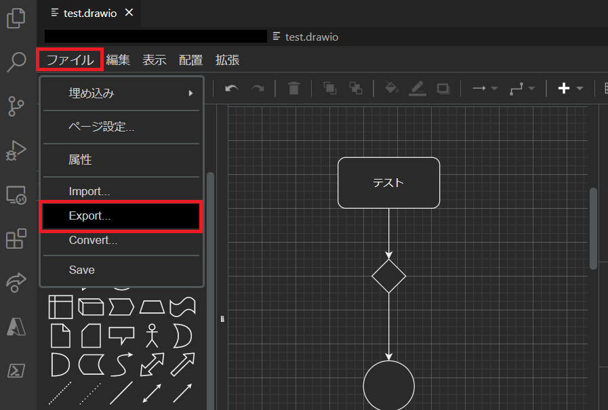Select the diamond shape on canvas
608x410 pixels.
(x=388, y=276)
